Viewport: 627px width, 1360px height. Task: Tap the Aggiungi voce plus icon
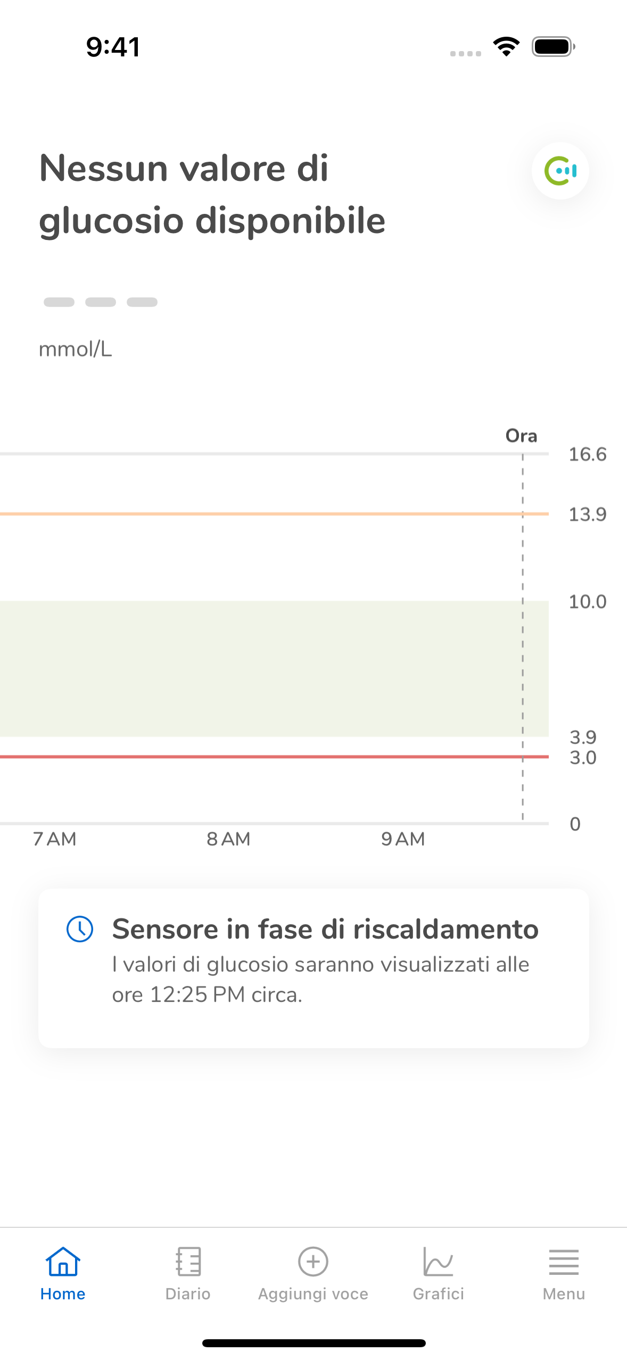click(313, 1262)
